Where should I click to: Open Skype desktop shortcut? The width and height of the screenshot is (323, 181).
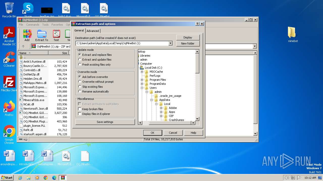coord(28,10)
